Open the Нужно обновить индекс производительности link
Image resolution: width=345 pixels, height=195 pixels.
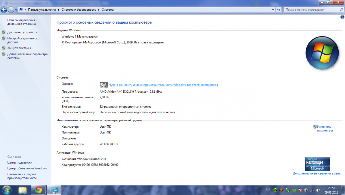[x=163, y=85]
